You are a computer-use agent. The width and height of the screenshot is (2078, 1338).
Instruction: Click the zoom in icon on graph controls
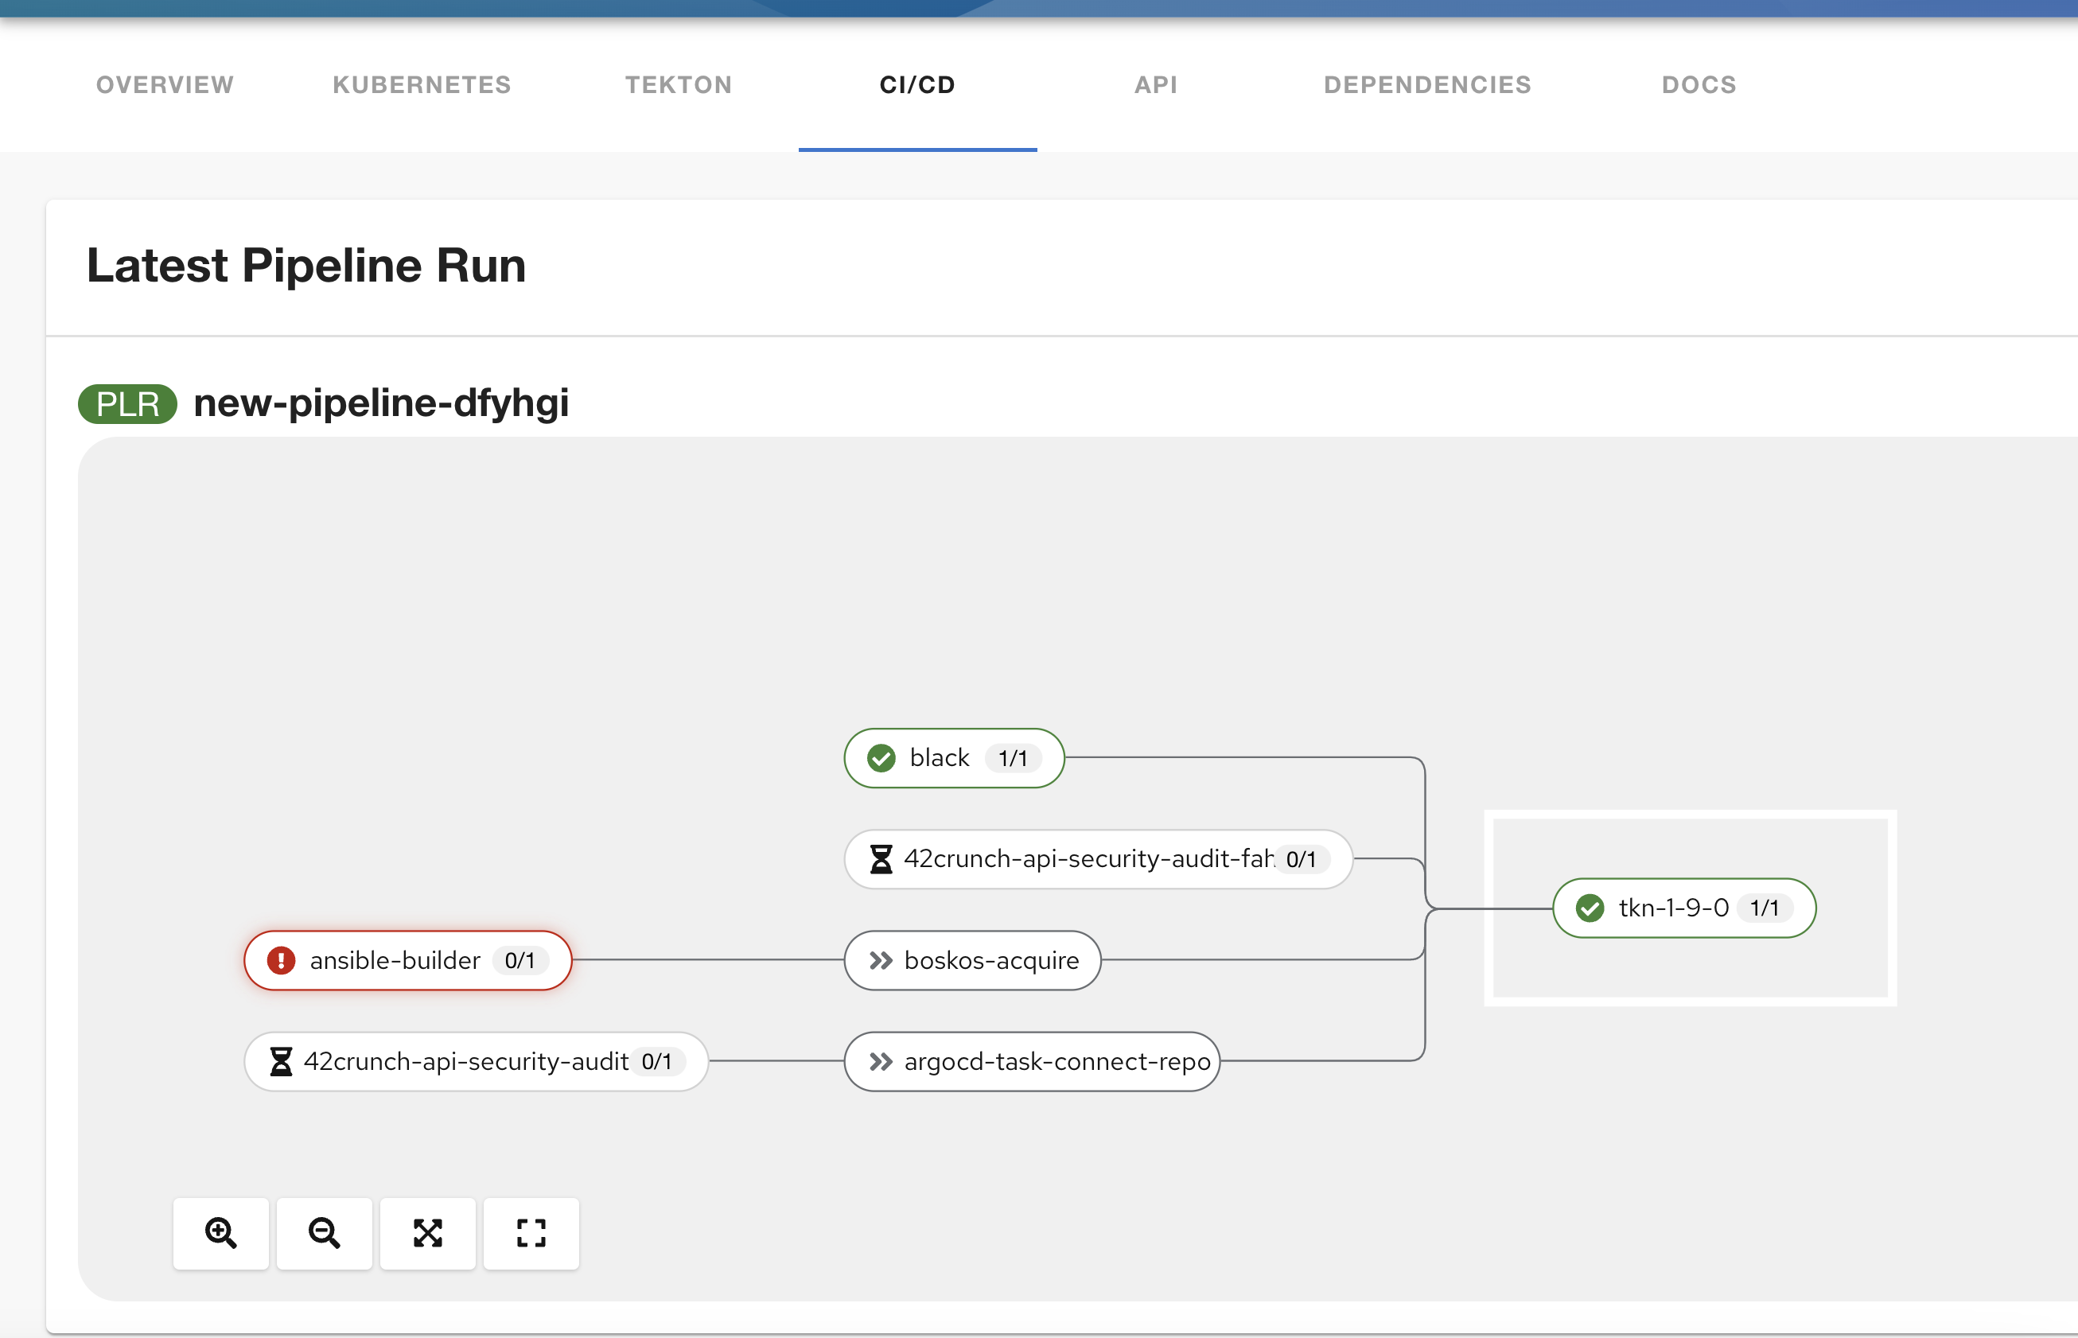tap(220, 1233)
